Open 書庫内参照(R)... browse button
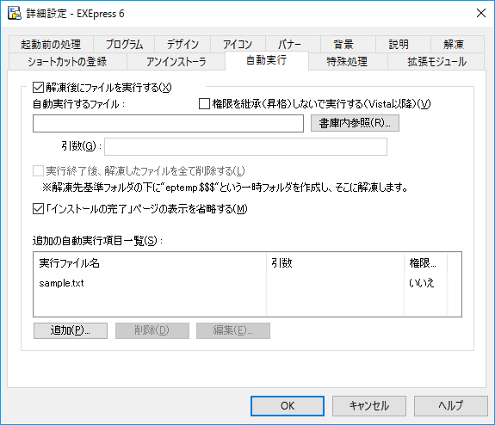Image resolution: width=495 pixels, height=425 pixels. pos(355,123)
